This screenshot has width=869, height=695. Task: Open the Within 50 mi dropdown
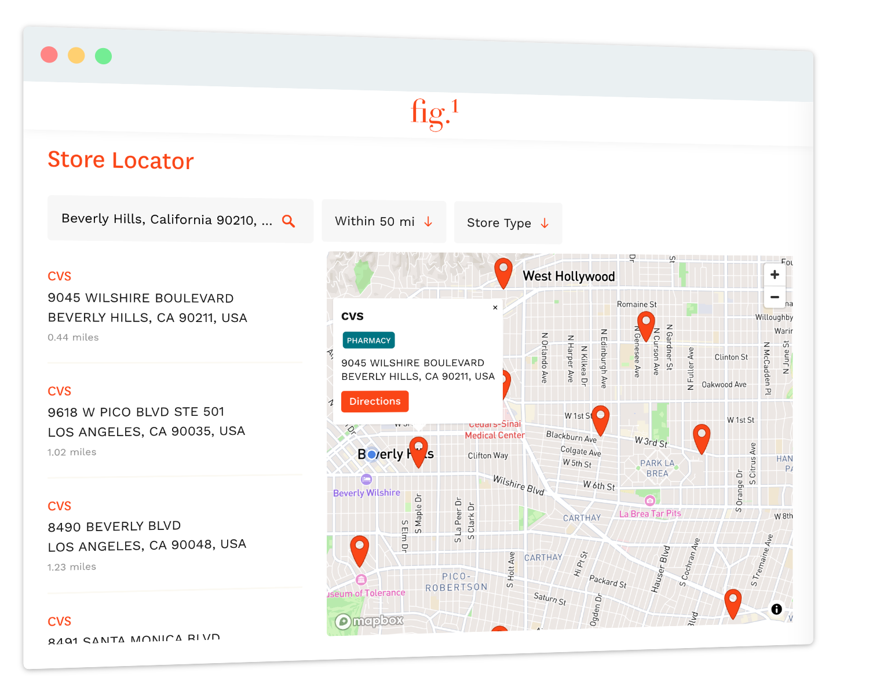(384, 222)
